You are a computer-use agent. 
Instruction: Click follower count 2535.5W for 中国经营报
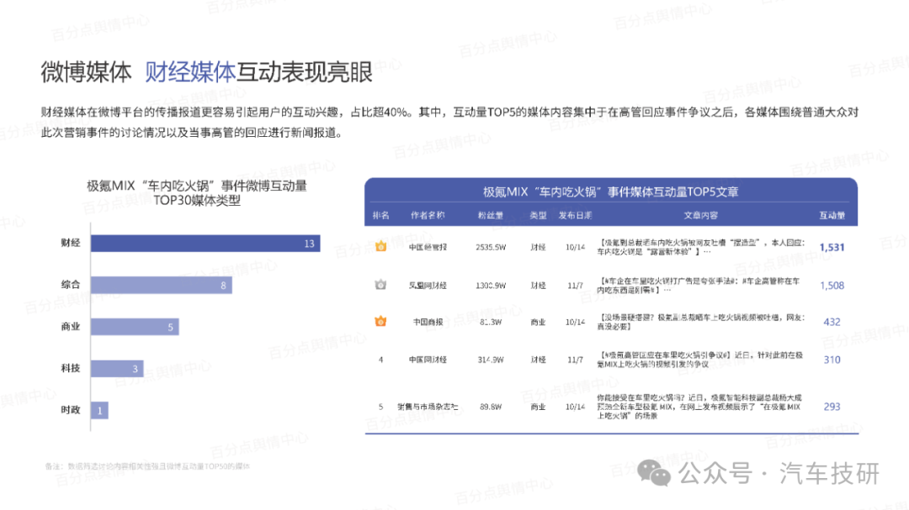(491, 247)
